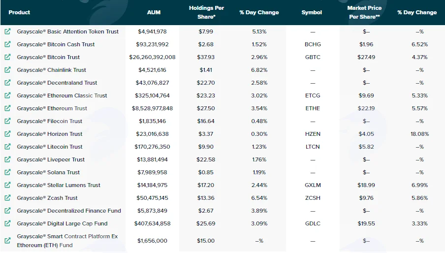
Task: Click external link icon next to Zcash Trust
Action: pos(8,198)
